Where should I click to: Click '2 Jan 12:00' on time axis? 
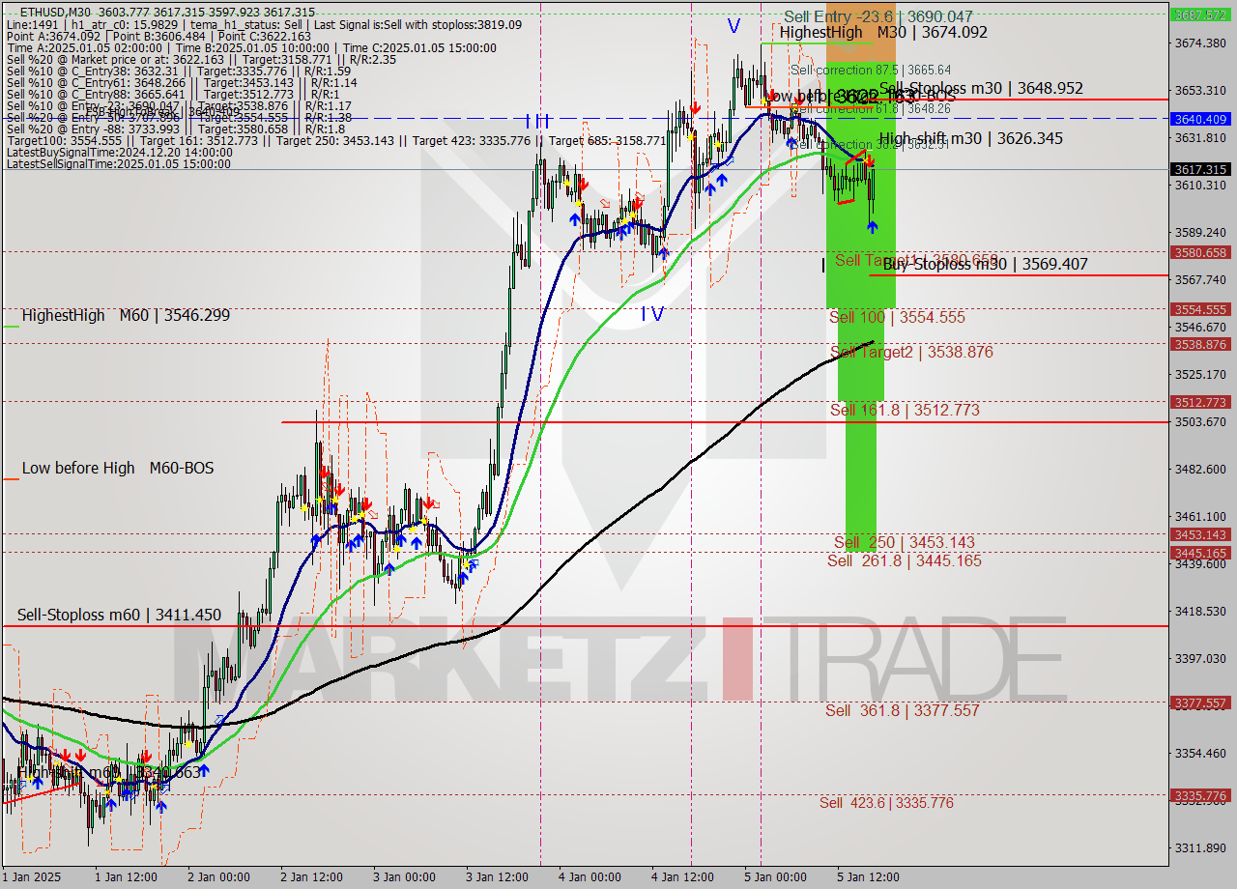coord(311,877)
